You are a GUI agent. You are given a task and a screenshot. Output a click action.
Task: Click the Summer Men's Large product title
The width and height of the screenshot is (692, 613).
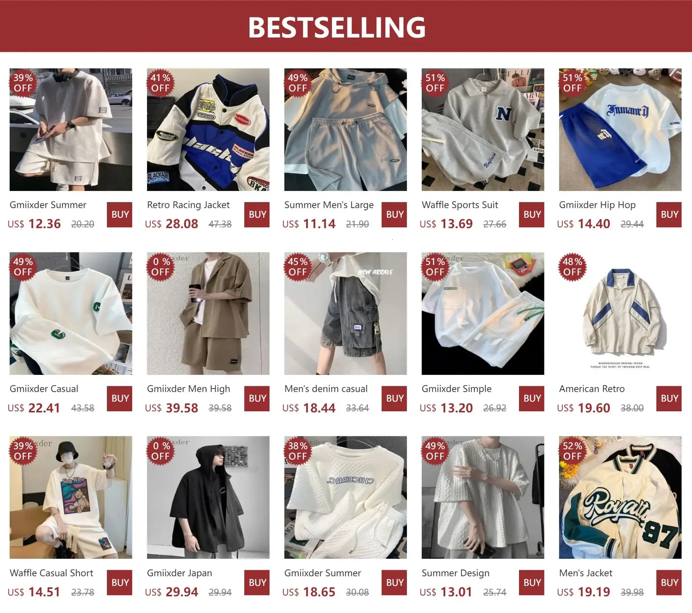coord(329,205)
